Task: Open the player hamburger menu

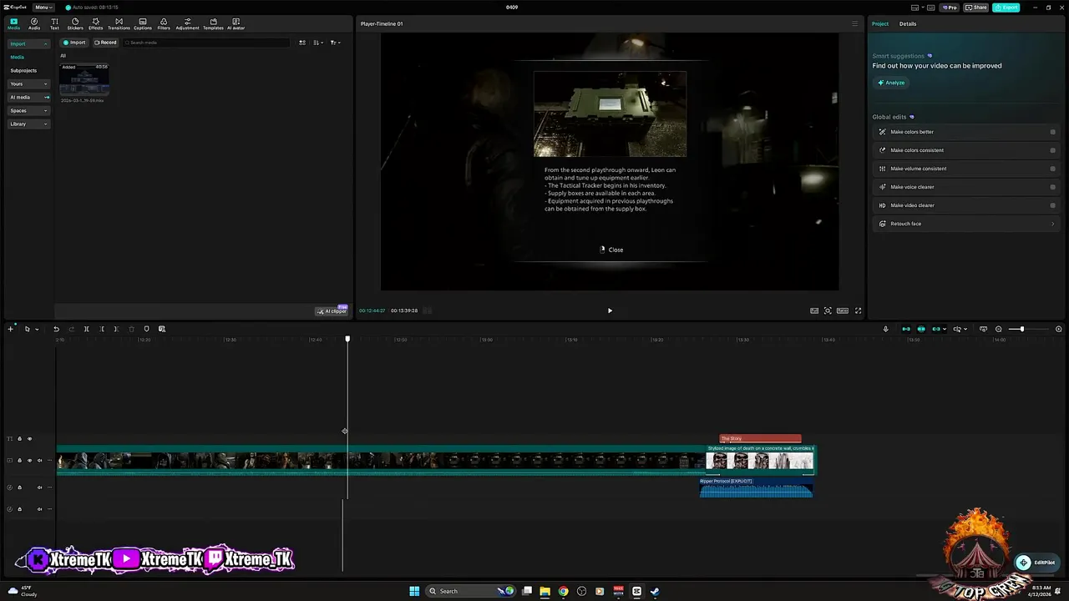Action: tap(854, 23)
